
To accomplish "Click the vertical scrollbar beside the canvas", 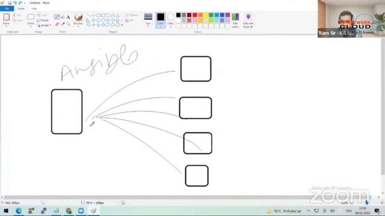I will [383, 107].
